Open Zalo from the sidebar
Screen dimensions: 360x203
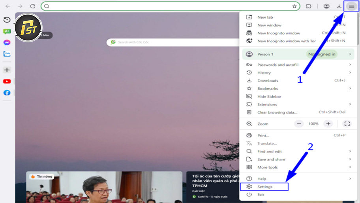(7, 54)
